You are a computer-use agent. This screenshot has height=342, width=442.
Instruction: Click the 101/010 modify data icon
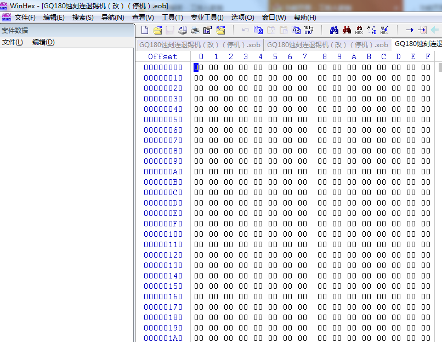tap(308, 30)
